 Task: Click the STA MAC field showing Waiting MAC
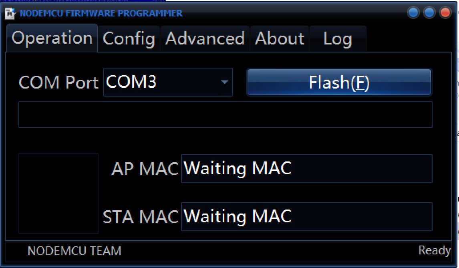[x=307, y=217]
